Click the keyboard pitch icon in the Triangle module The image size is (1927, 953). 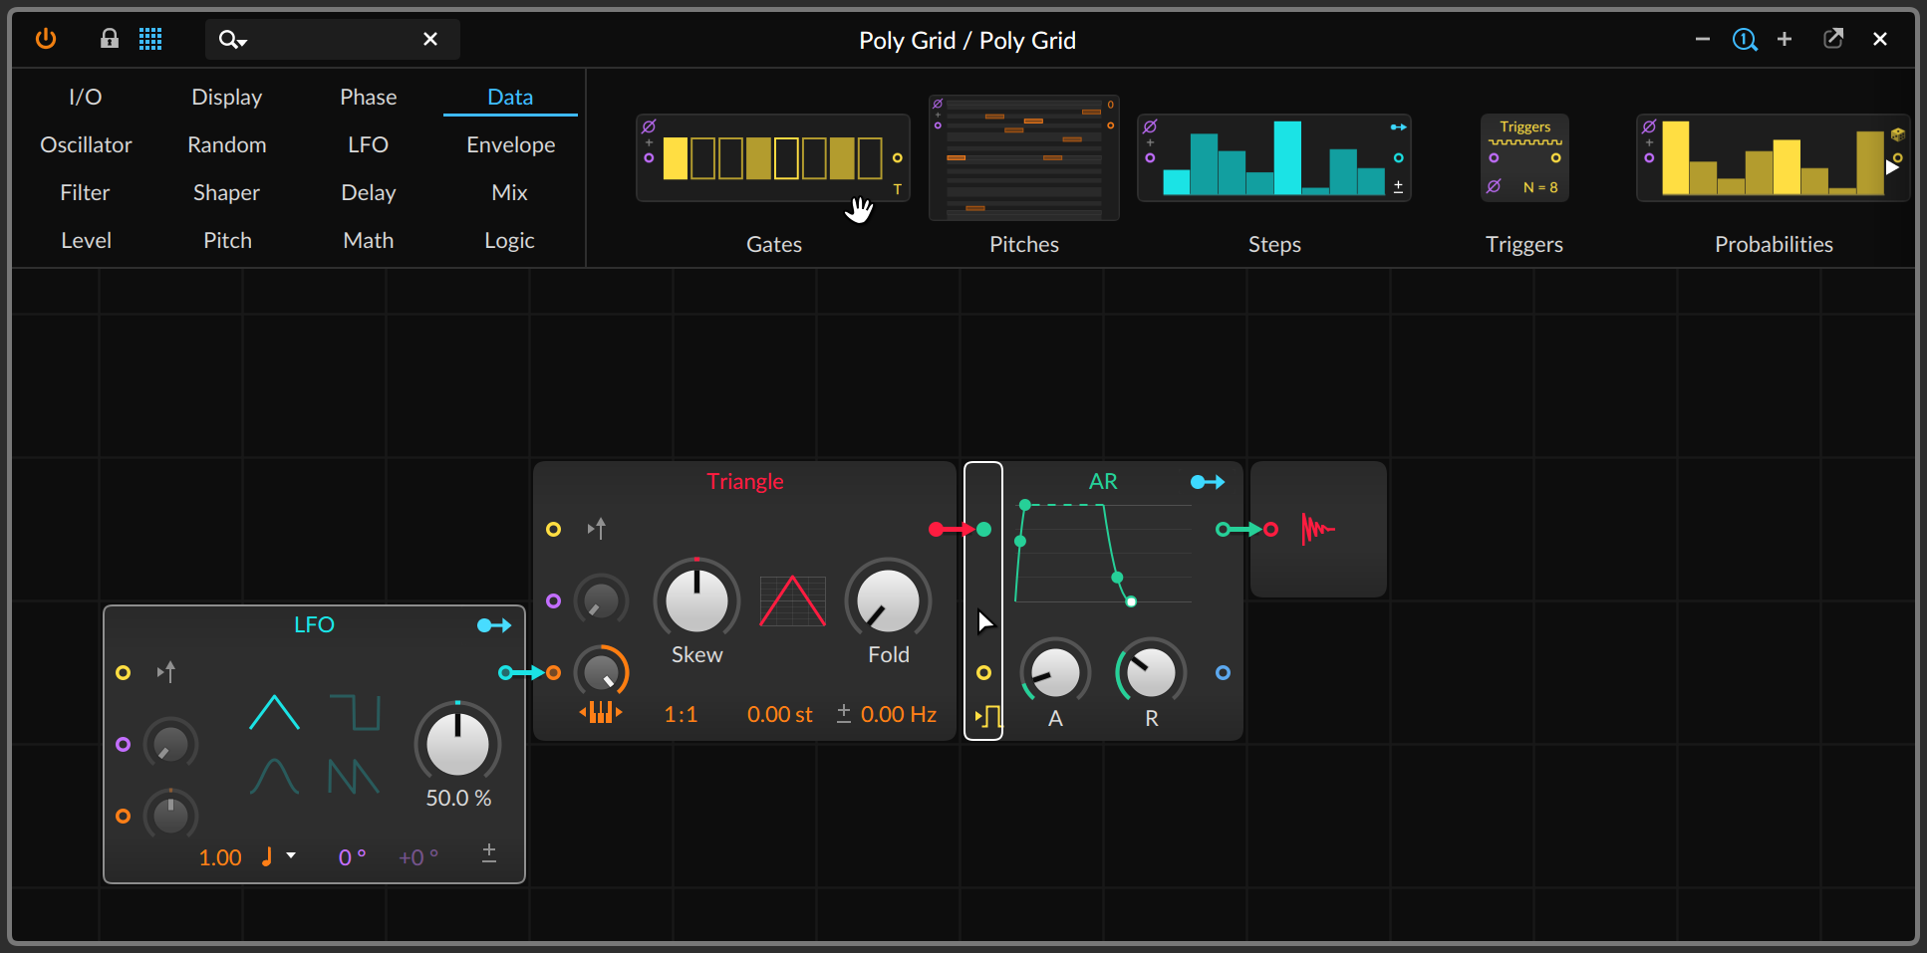601,712
